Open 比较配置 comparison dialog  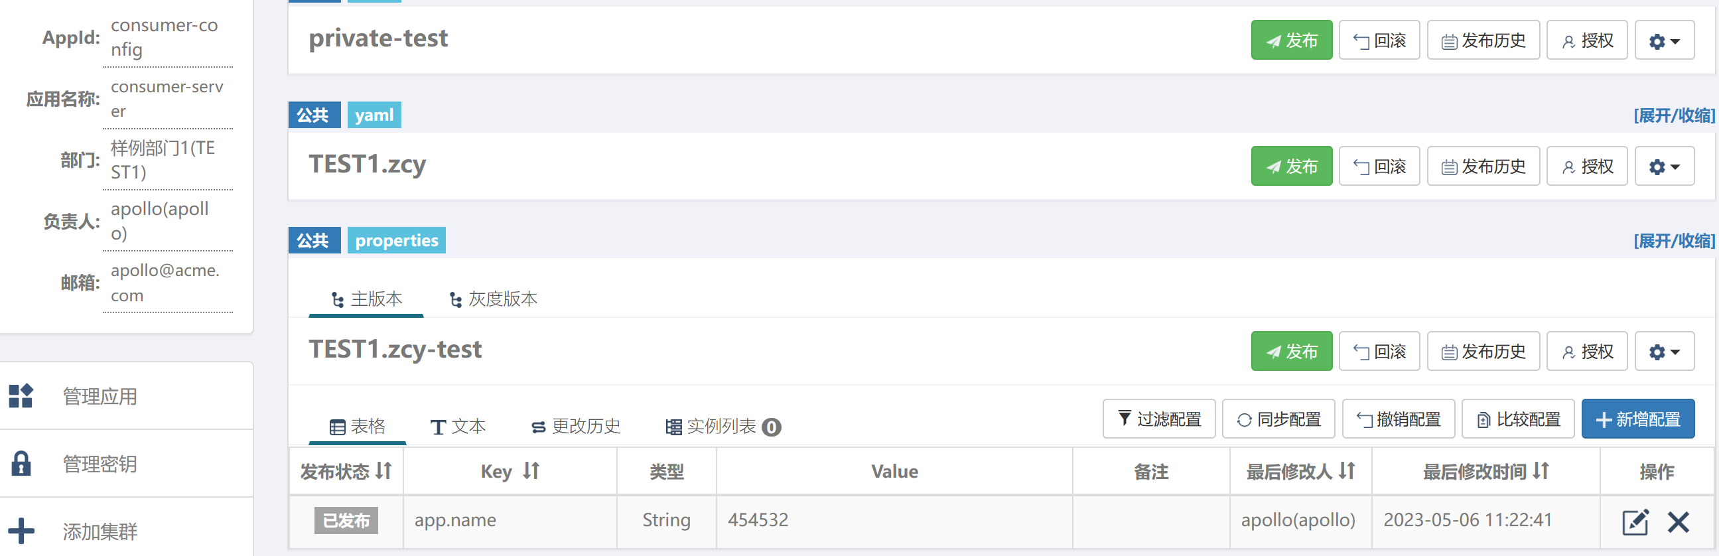[1517, 419]
